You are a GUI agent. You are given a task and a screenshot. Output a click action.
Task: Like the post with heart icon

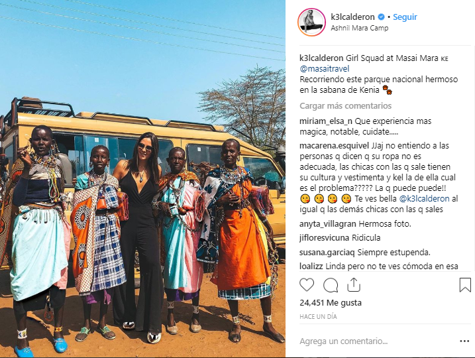pyautogui.click(x=307, y=285)
